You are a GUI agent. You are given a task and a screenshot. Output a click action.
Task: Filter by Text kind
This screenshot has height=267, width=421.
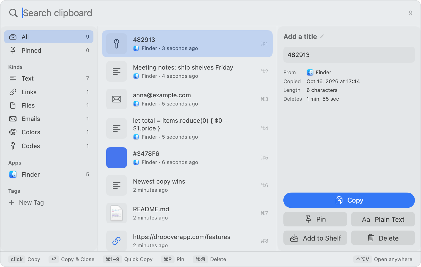coord(49,78)
